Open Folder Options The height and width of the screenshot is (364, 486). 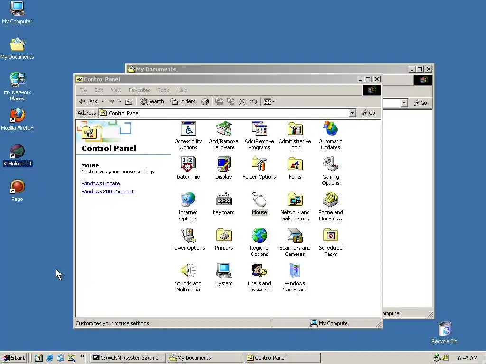[x=259, y=168]
